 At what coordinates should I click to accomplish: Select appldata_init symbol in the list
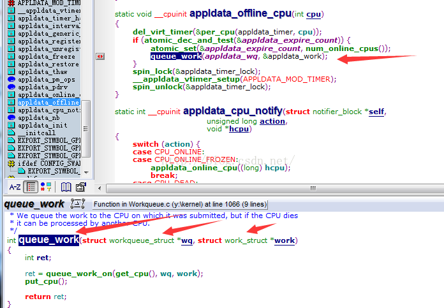(43, 125)
